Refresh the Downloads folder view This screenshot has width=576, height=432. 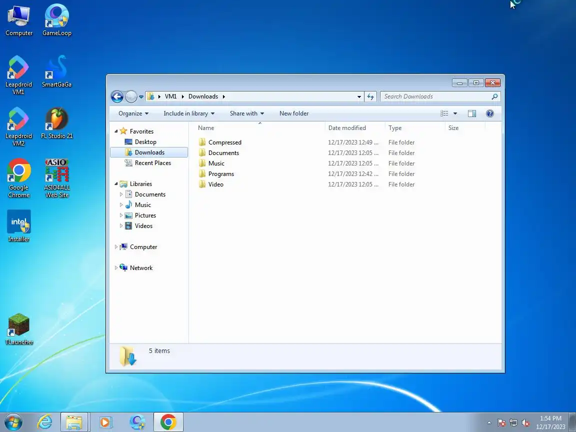click(370, 96)
